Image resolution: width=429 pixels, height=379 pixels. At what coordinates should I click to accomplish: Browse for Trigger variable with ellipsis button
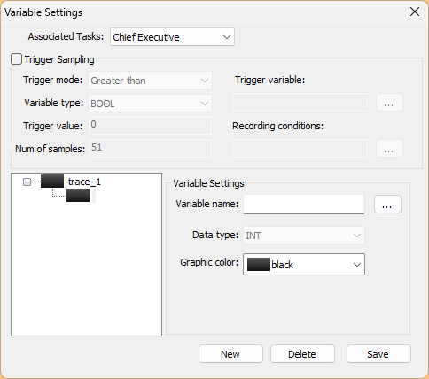click(389, 103)
